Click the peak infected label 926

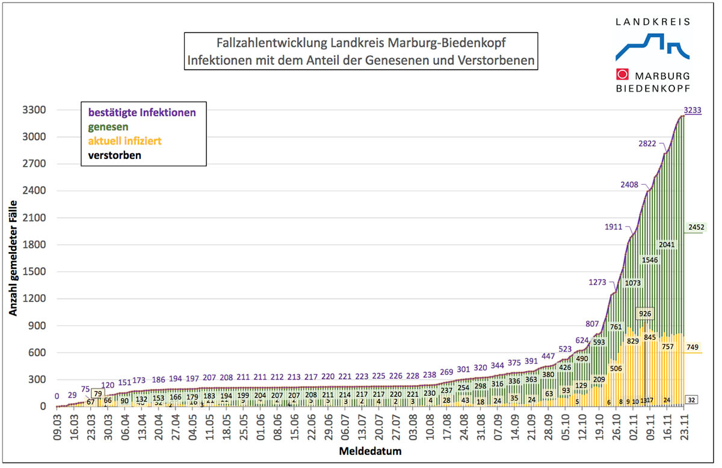645,313
